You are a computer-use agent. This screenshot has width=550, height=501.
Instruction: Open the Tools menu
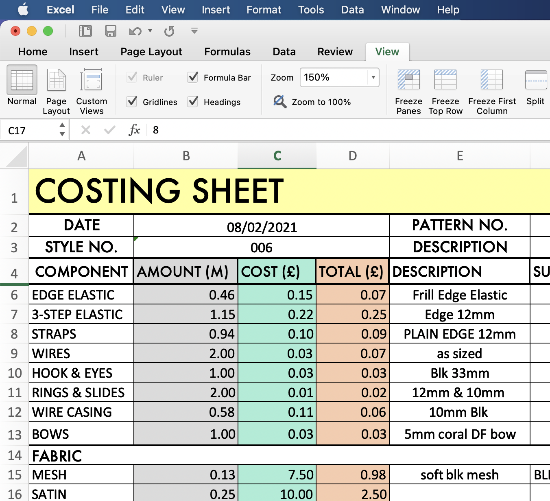311,10
